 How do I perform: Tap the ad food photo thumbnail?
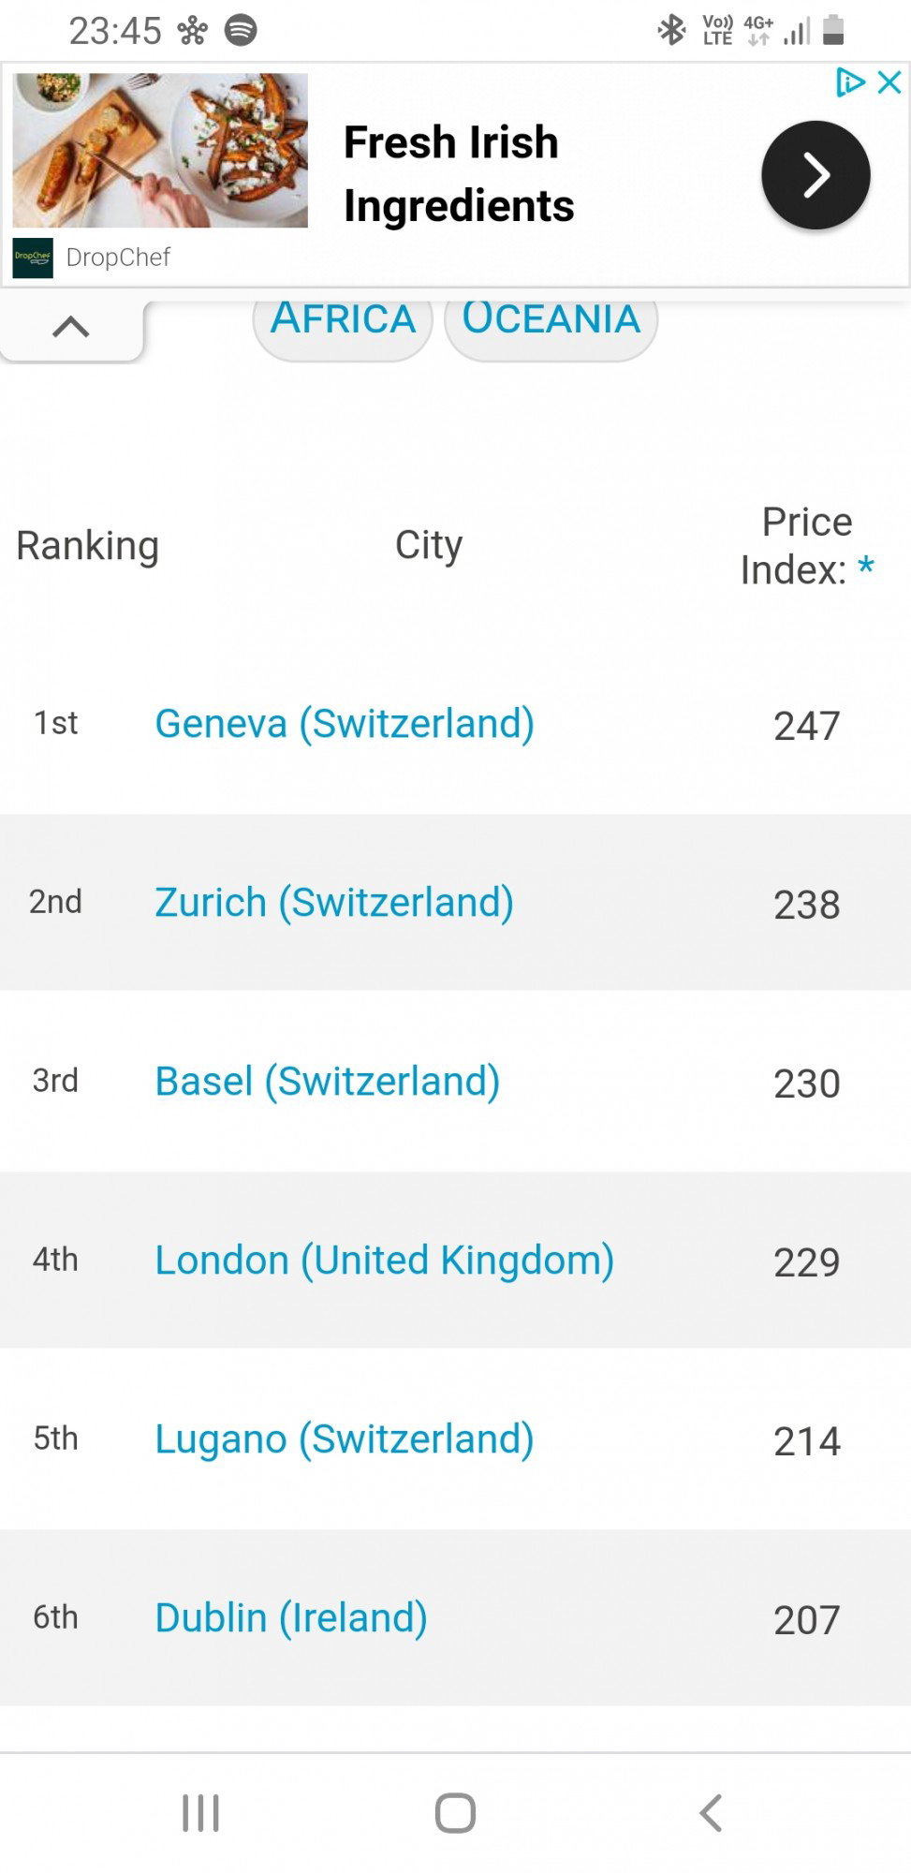(160, 151)
